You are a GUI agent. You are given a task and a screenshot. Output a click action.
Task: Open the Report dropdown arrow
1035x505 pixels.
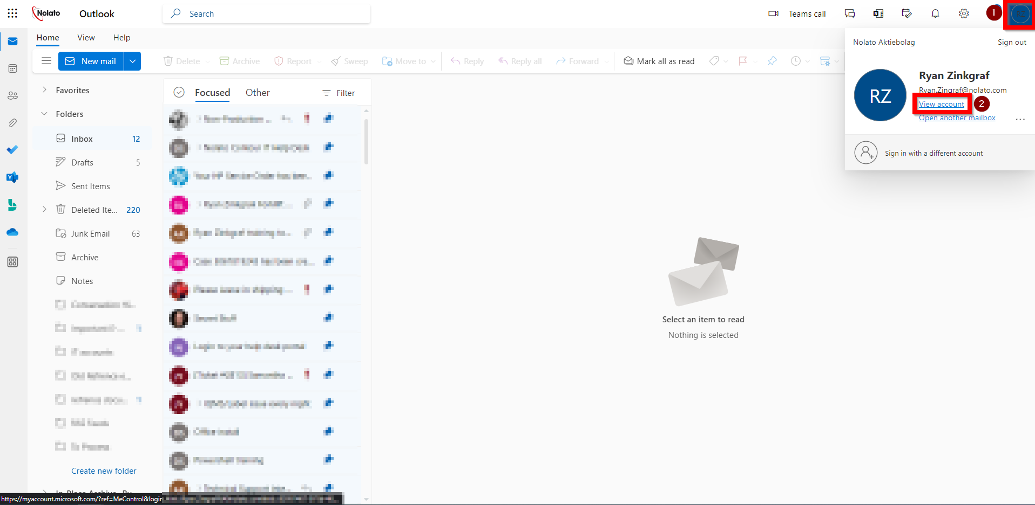click(319, 61)
